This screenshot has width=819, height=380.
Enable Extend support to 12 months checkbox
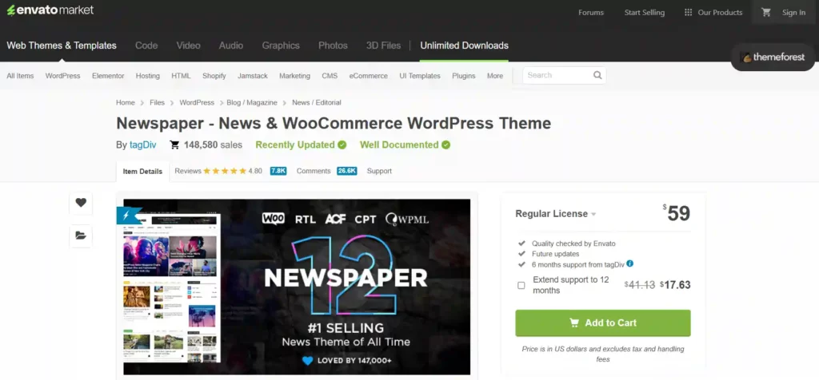[x=521, y=285]
